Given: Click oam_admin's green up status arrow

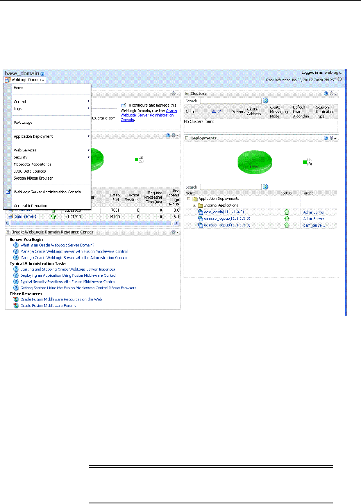Looking at the screenshot, I should 286,212.
